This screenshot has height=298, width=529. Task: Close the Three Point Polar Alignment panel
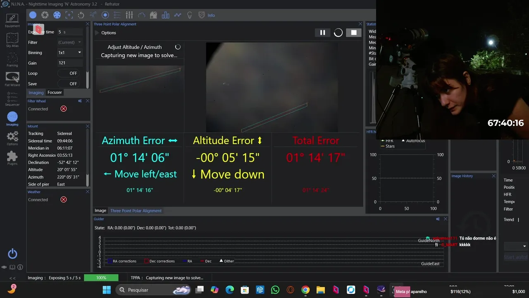[x=360, y=24]
